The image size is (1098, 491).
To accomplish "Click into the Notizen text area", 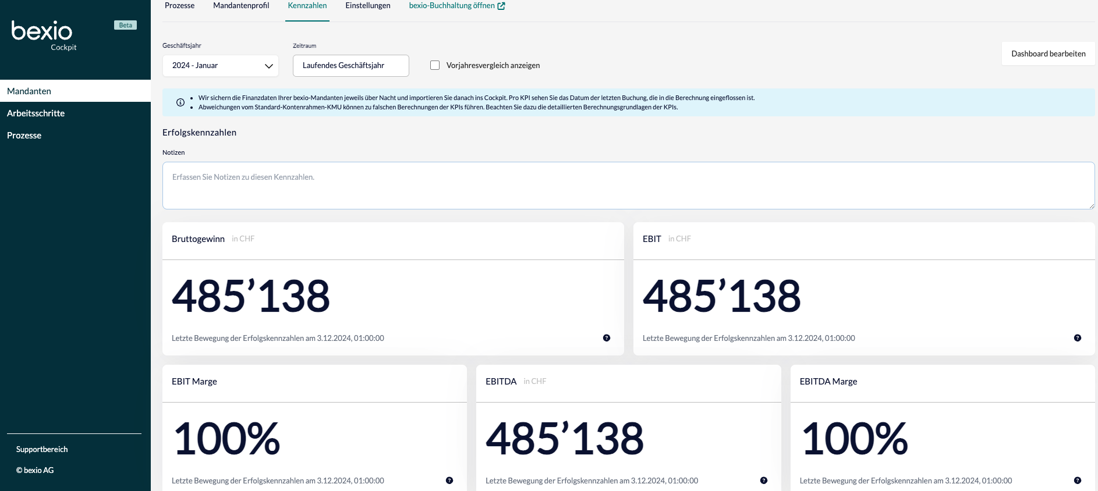I will coord(628,186).
